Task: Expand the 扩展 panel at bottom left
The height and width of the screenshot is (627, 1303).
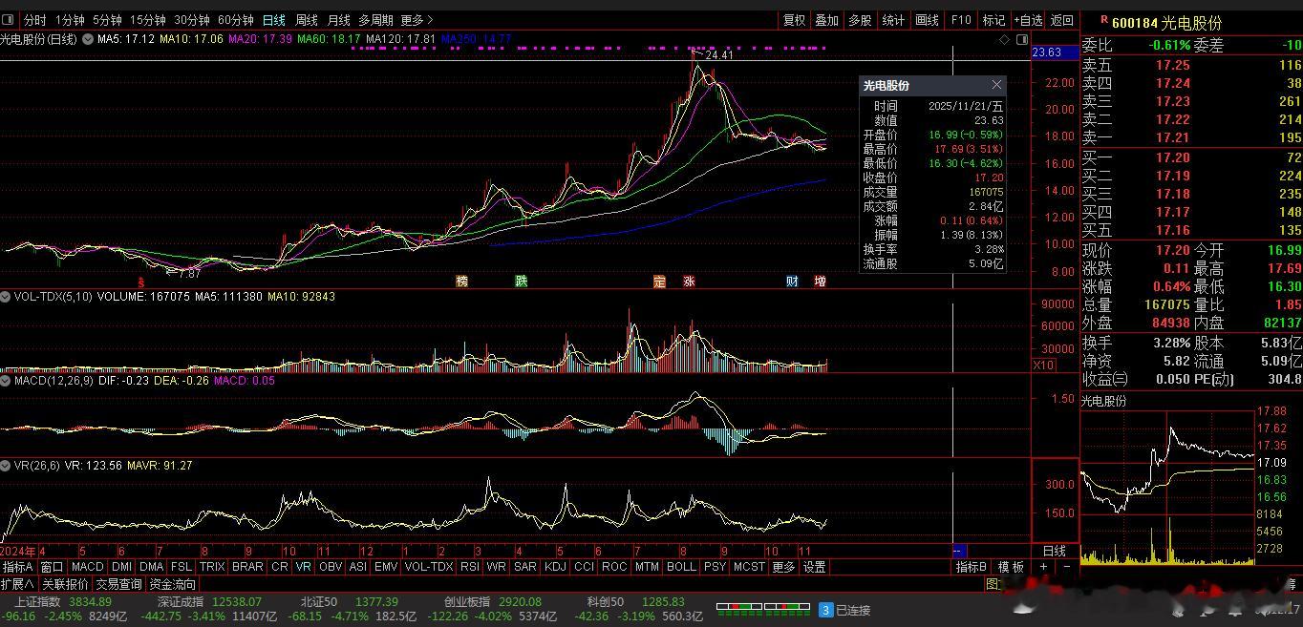Action: point(17,584)
